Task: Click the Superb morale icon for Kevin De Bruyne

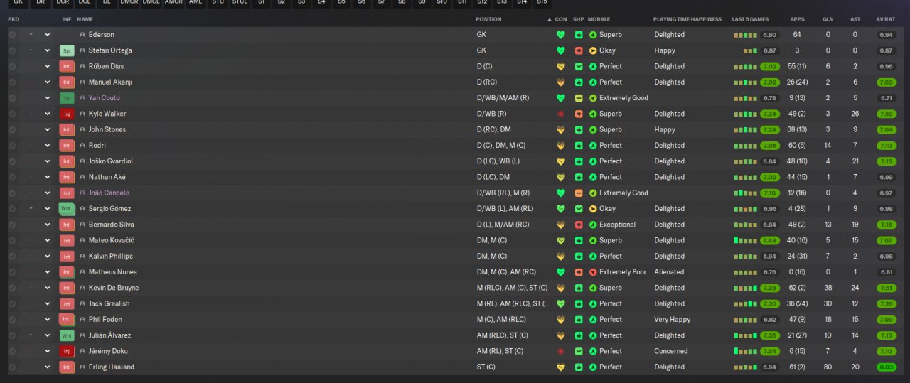Action: 593,288
